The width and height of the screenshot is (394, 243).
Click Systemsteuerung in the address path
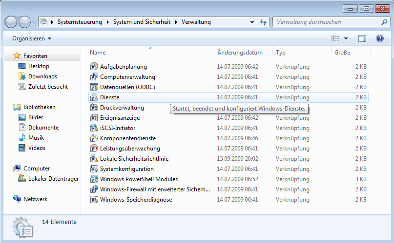80,22
